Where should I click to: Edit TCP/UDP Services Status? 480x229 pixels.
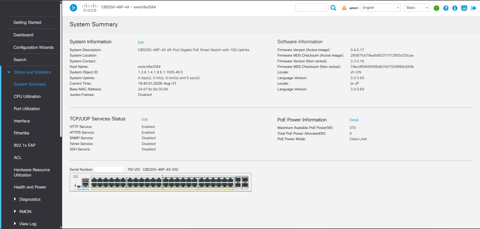coord(145,120)
